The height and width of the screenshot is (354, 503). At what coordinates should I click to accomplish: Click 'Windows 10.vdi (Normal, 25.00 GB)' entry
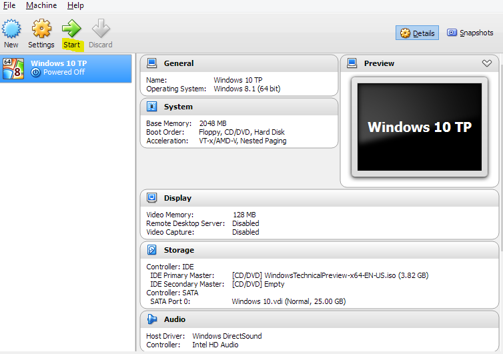pyautogui.click(x=289, y=301)
